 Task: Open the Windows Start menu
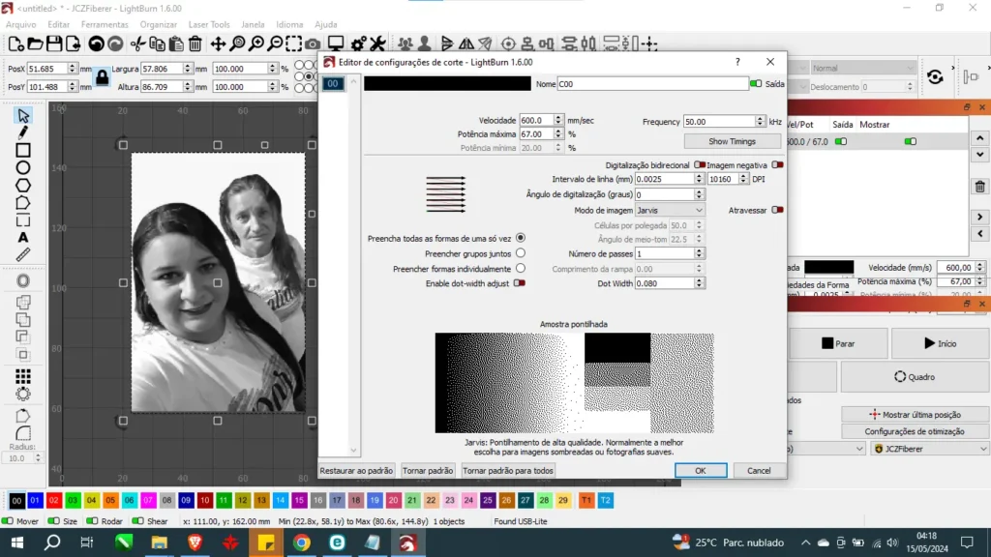[17, 542]
